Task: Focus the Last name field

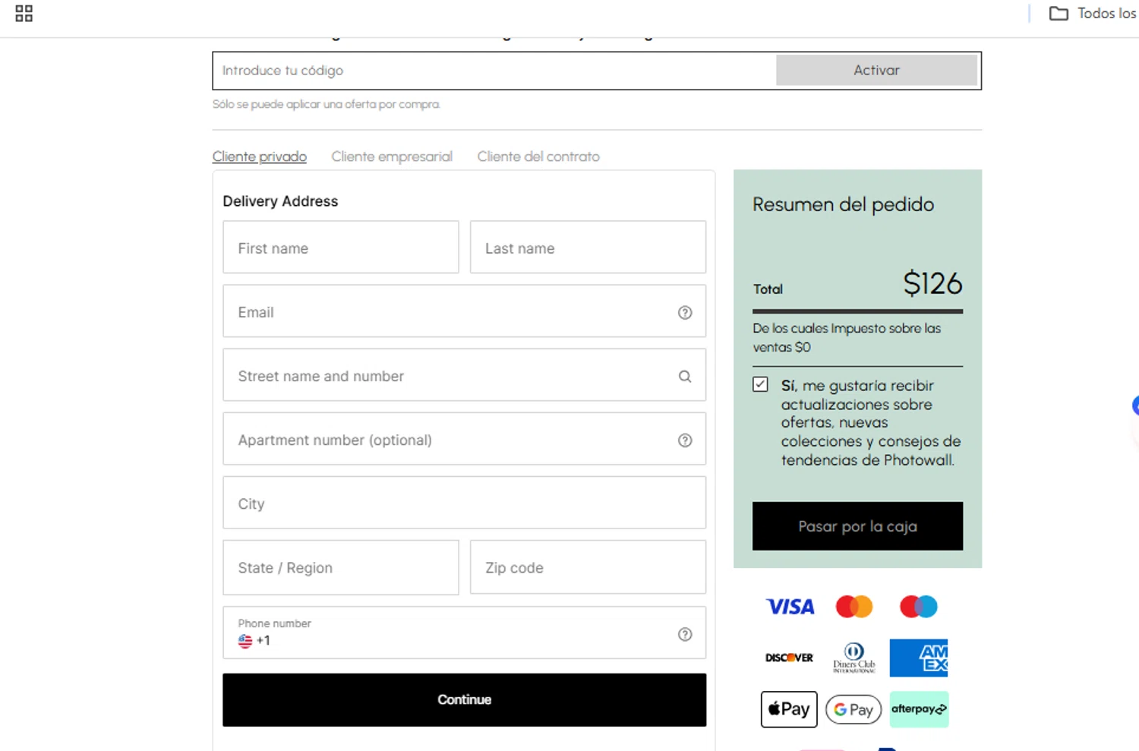Action: 588,248
